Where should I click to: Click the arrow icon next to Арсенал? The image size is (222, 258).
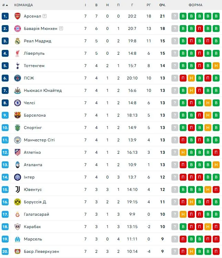pos(45,16)
